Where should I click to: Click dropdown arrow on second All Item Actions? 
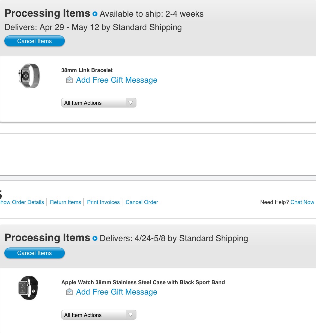[x=131, y=315]
